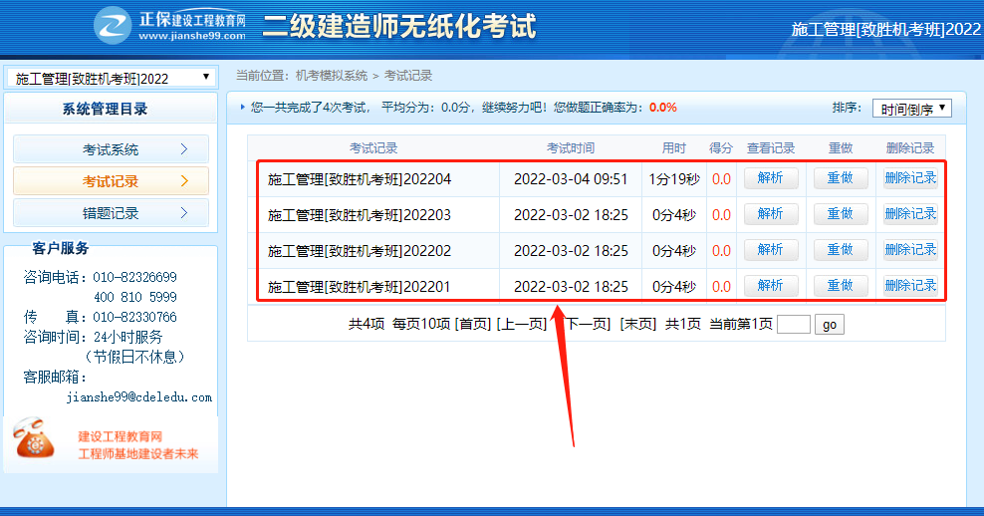Image resolution: width=984 pixels, height=516 pixels.
Task: Open 错题记录 in the sidebar menu
Action: tap(111, 213)
